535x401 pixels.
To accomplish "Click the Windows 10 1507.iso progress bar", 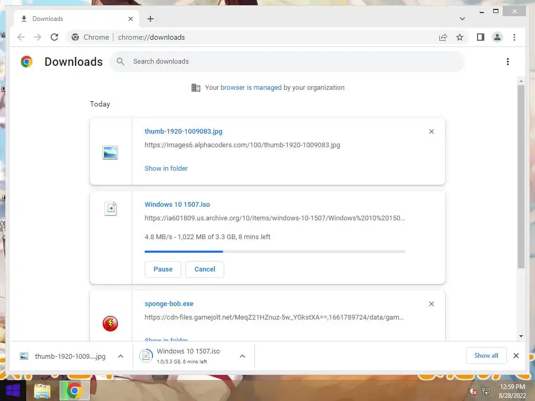I will click(x=275, y=252).
